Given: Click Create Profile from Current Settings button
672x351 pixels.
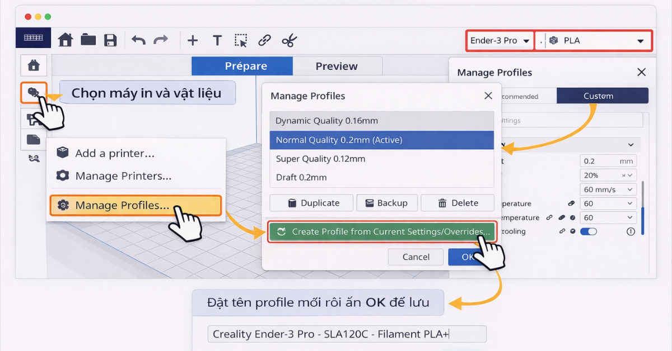Looking at the screenshot, I should [x=383, y=231].
